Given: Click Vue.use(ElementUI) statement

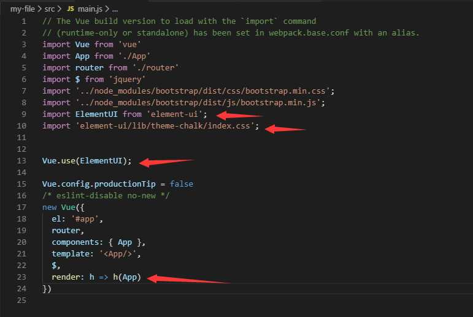Looking at the screenshot, I should coord(87,161).
